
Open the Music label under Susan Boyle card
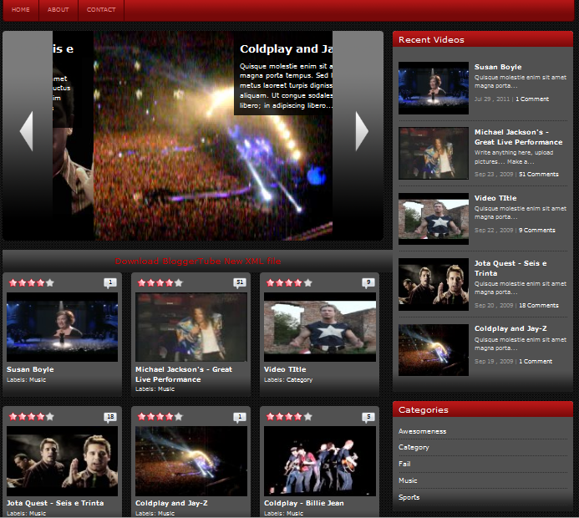(x=38, y=379)
